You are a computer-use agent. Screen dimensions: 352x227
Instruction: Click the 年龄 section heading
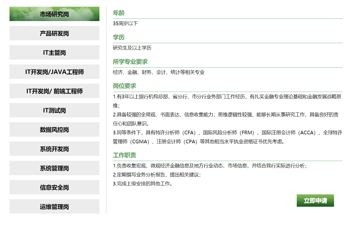(x=119, y=13)
